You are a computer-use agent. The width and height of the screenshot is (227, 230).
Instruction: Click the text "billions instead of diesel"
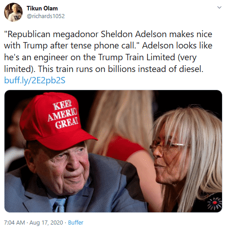pos(155,69)
